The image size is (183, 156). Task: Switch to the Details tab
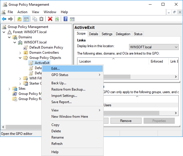(x=94, y=34)
